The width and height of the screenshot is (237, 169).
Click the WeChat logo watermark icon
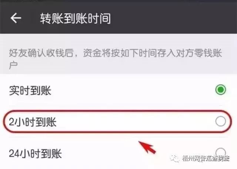(175, 158)
